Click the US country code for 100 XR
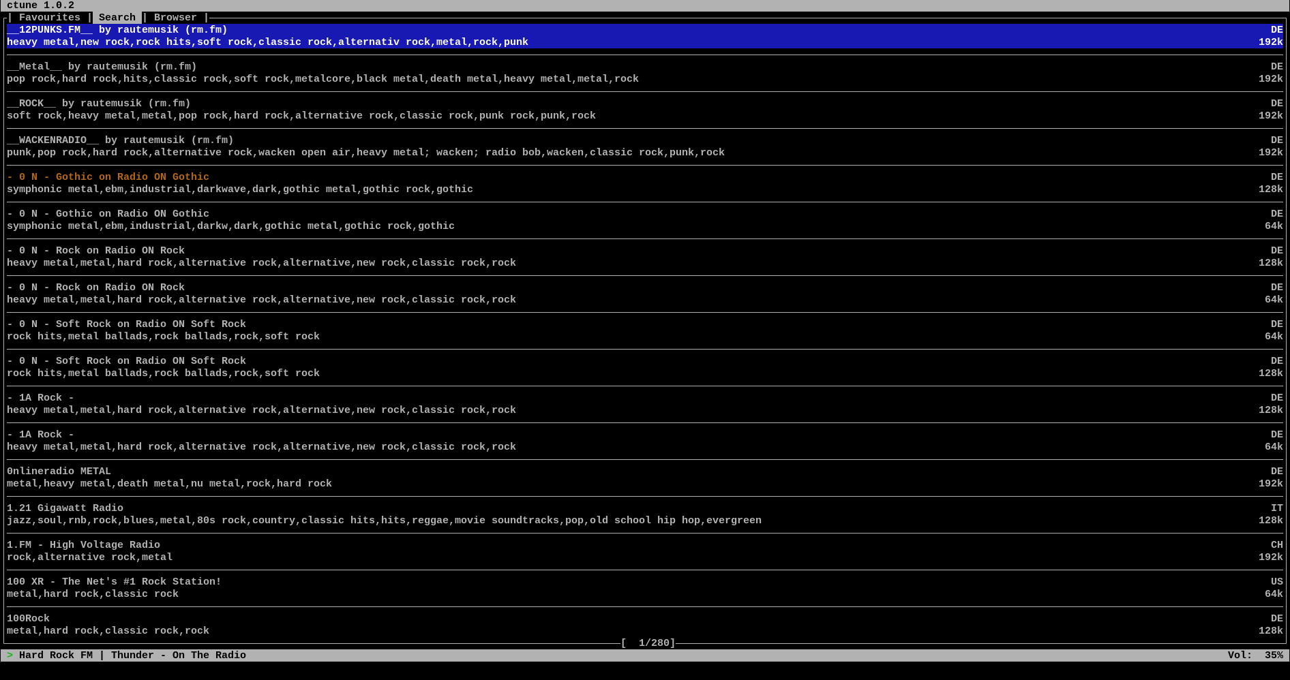 click(1276, 582)
